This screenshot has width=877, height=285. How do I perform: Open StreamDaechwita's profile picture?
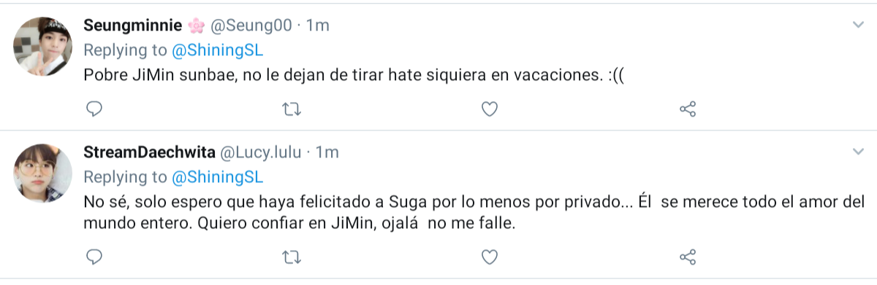click(42, 172)
